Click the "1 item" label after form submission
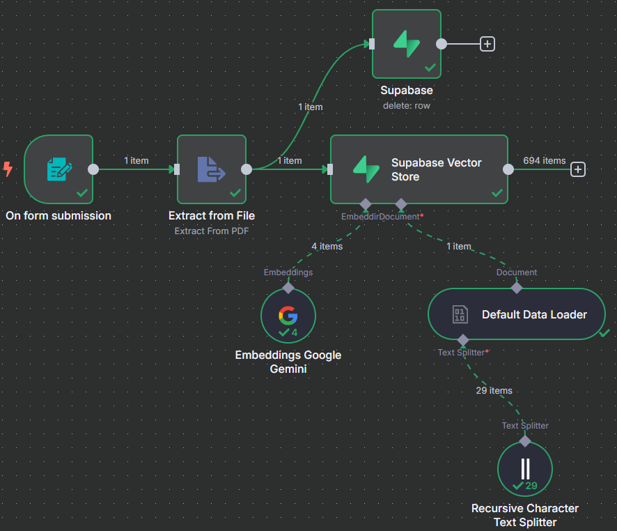Screen dimensions: 617x531 pyautogui.click(x=136, y=160)
